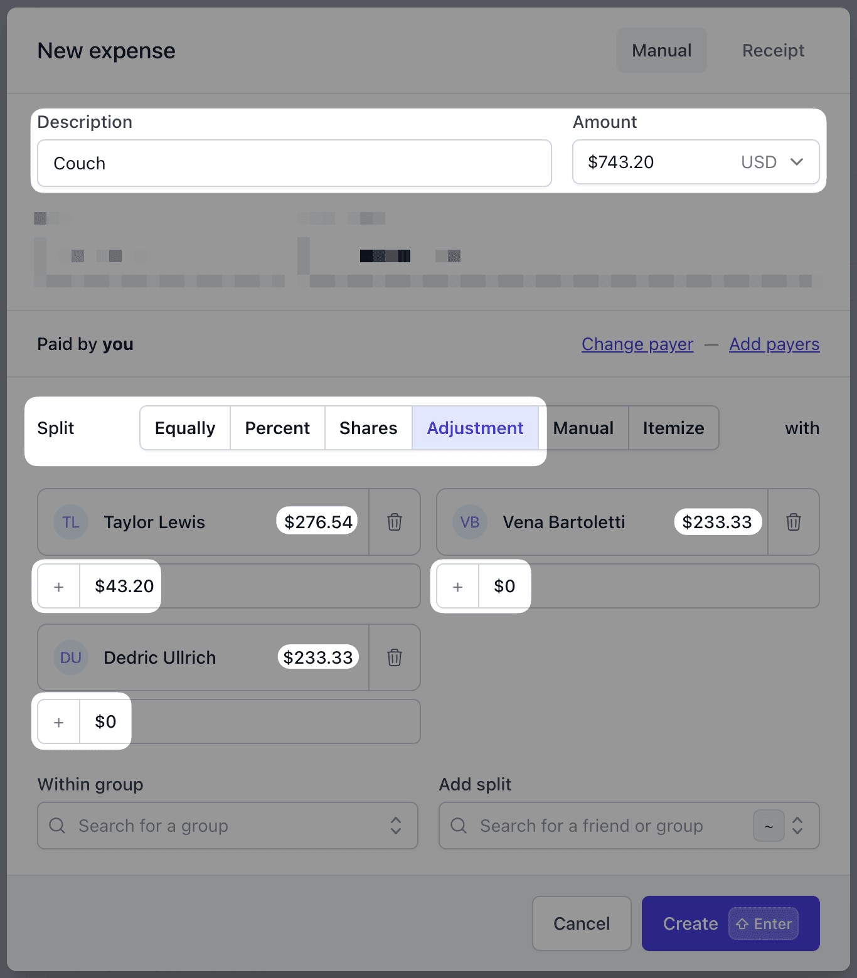Expand the Within group selector arrows

tap(396, 826)
